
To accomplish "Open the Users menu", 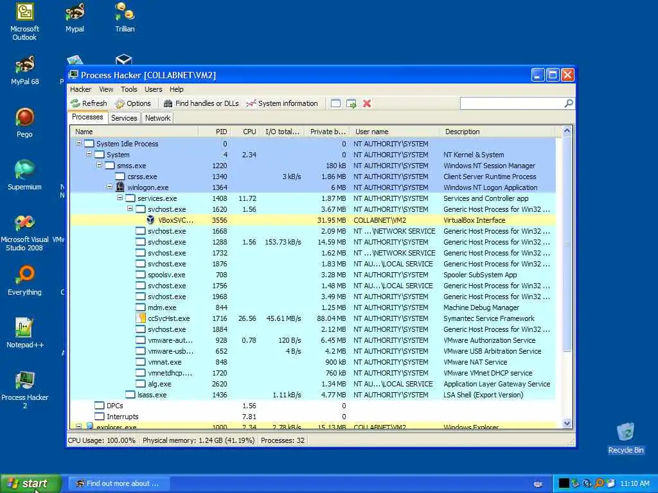I will [153, 89].
